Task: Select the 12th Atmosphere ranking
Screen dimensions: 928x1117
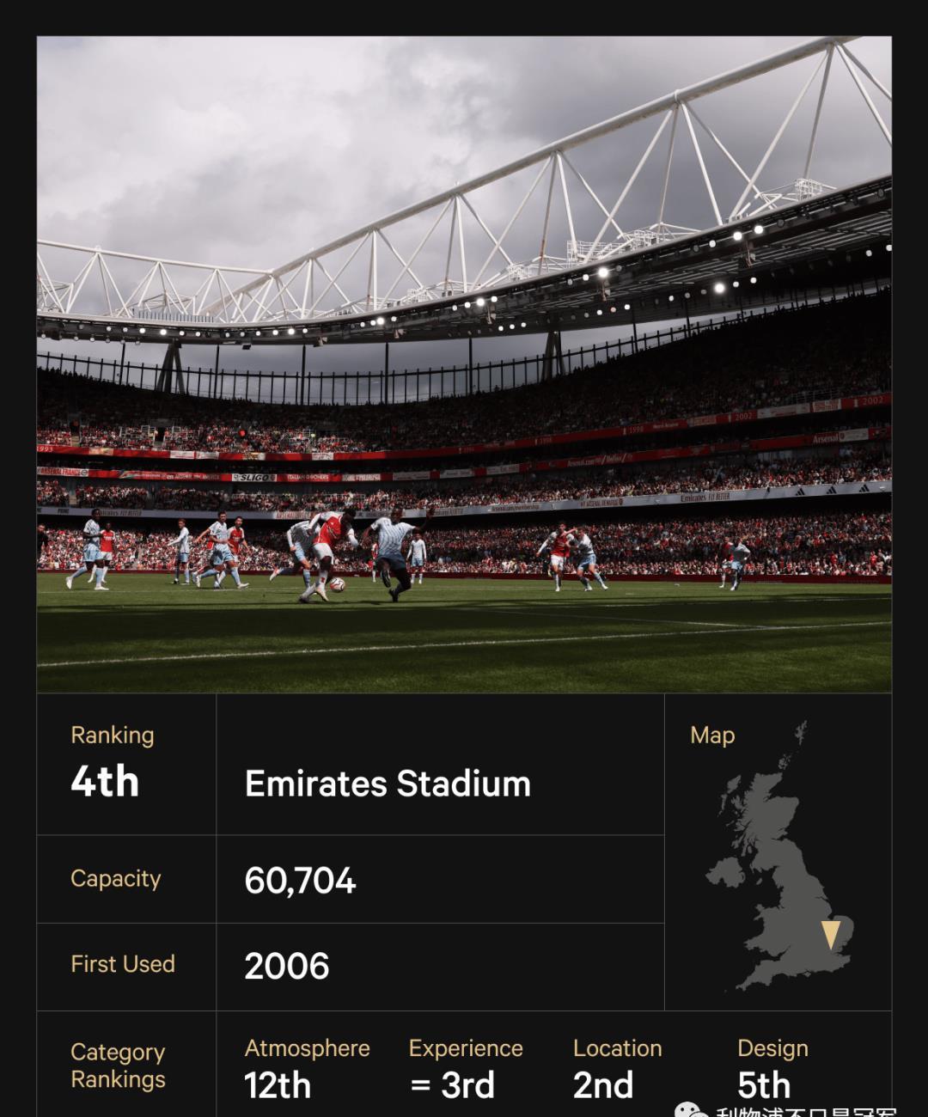Action: pyautogui.click(x=278, y=1085)
